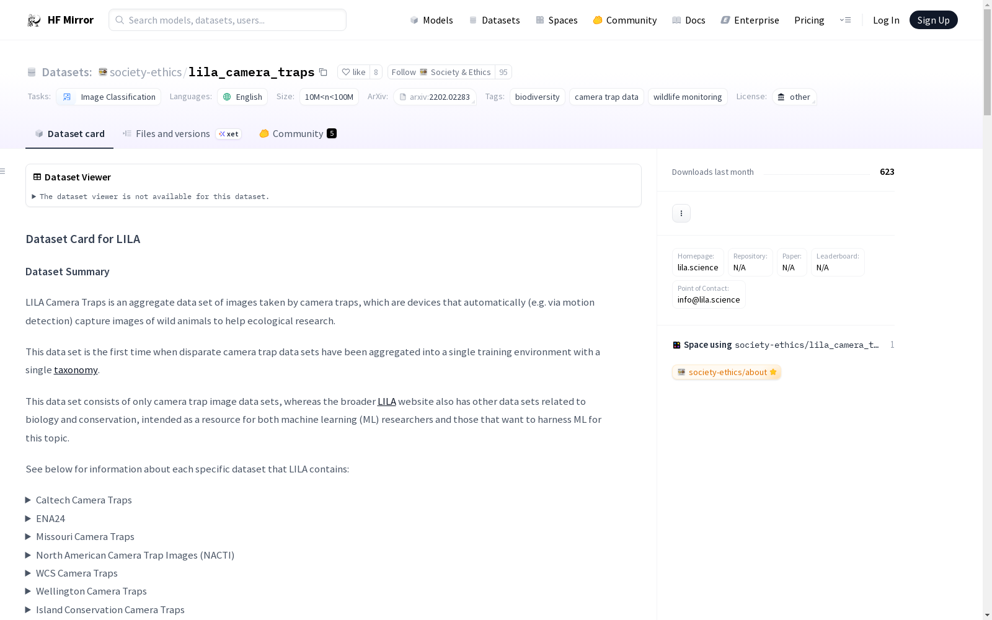
Task: Click the Leaderboard N/A box
Action: (838, 262)
